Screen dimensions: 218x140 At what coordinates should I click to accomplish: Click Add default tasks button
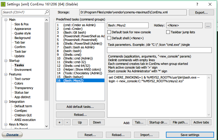tap(80, 107)
